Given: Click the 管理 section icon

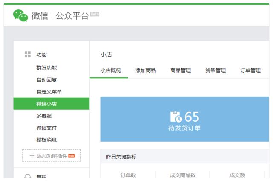Looking at the screenshot, I should click(28, 176).
